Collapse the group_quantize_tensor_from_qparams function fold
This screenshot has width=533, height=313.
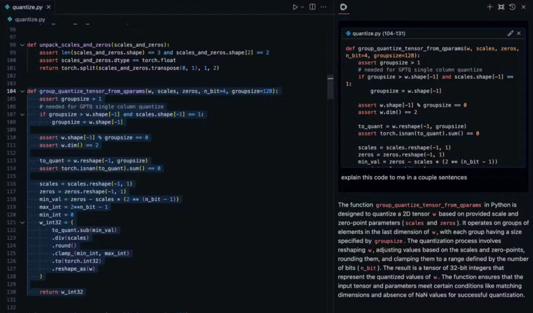pyautogui.click(x=22, y=91)
